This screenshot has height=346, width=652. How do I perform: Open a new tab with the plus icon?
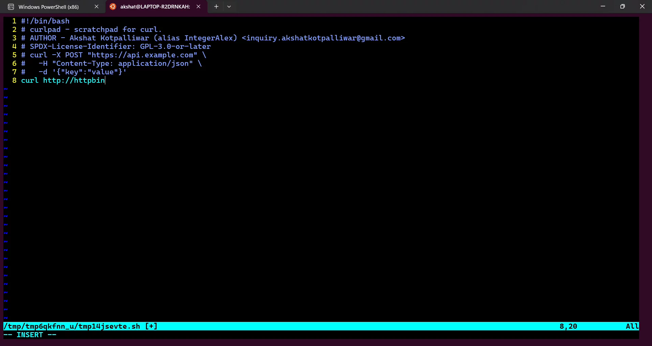tap(216, 6)
